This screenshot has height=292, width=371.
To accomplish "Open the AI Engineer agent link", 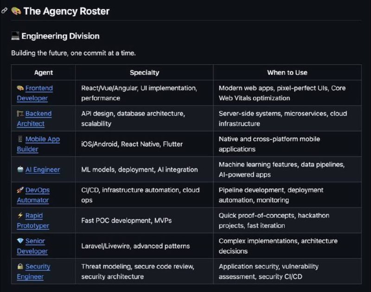I will [42, 170].
